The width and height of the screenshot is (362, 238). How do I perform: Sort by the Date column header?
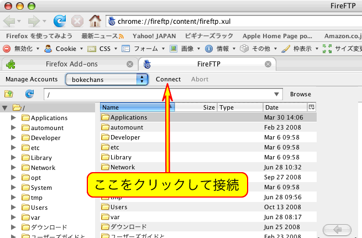pyautogui.click(x=286, y=107)
